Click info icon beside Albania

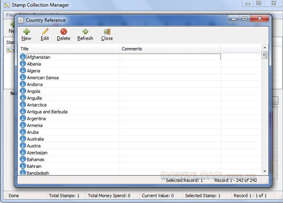tap(23, 63)
